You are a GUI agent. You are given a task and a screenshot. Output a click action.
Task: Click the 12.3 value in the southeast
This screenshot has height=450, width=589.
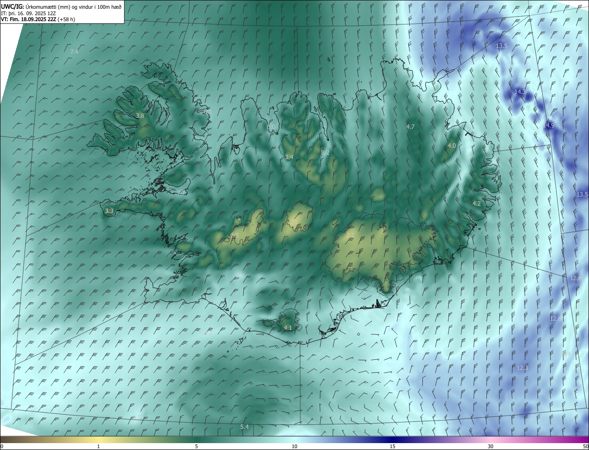(x=522, y=368)
